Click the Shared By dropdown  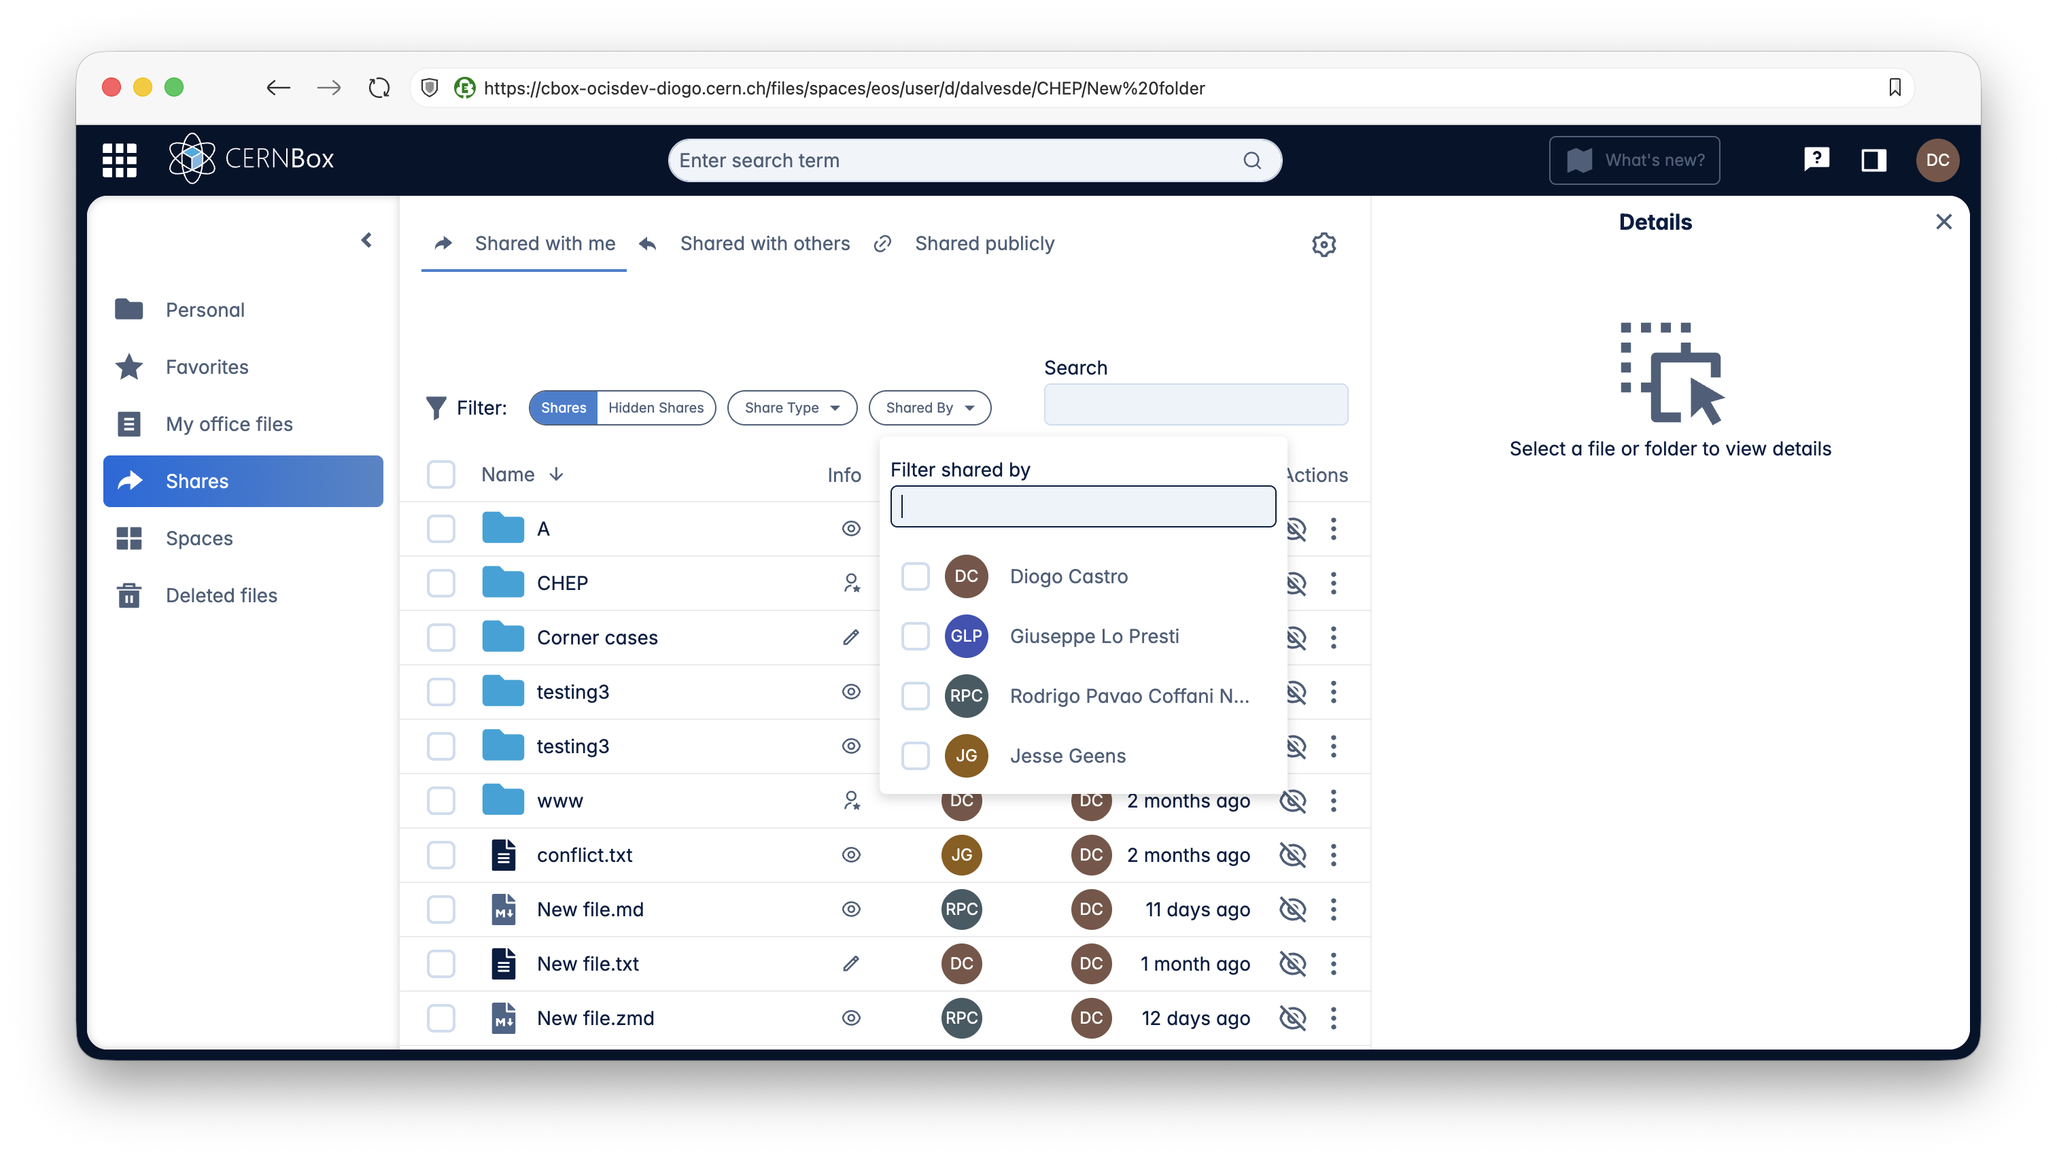929,408
